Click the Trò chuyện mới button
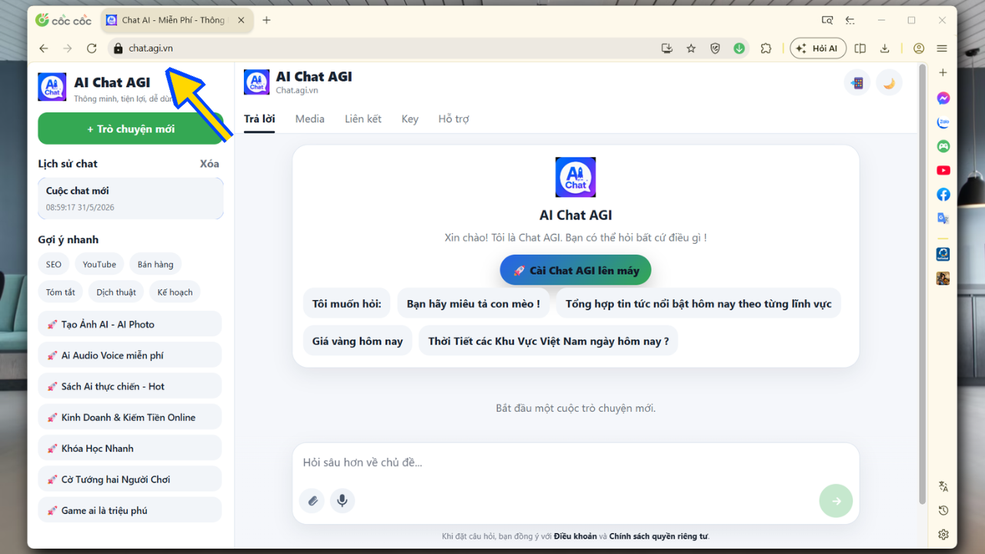 (131, 128)
